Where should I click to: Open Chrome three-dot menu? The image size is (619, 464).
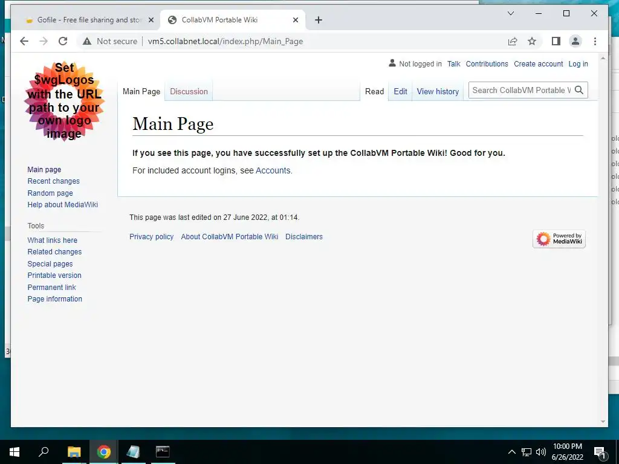click(x=595, y=41)
